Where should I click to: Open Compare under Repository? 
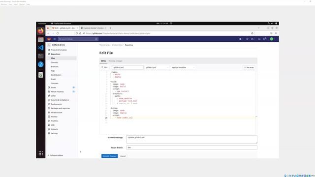(x=55, y=83)
